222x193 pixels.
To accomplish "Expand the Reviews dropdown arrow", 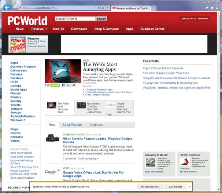I will coord(46,29).
